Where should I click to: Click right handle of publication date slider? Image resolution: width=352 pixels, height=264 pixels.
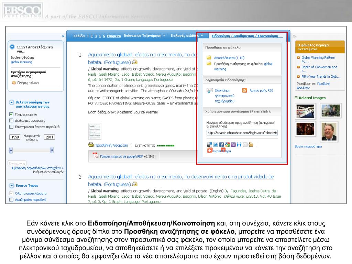pyautogui.click(x=52, y=150)
